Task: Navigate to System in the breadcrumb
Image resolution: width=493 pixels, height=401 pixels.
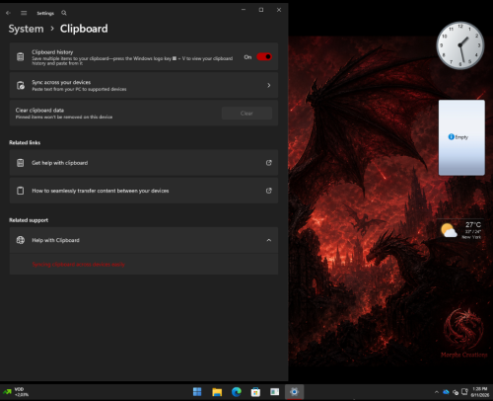Action: (26, 29)
